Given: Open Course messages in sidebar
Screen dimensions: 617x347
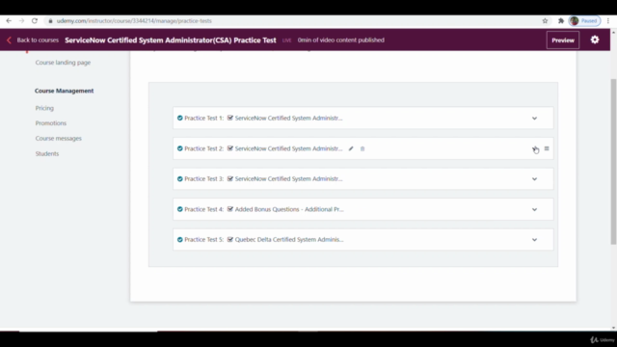Looking at the screenshot, I should click(58, 139).
